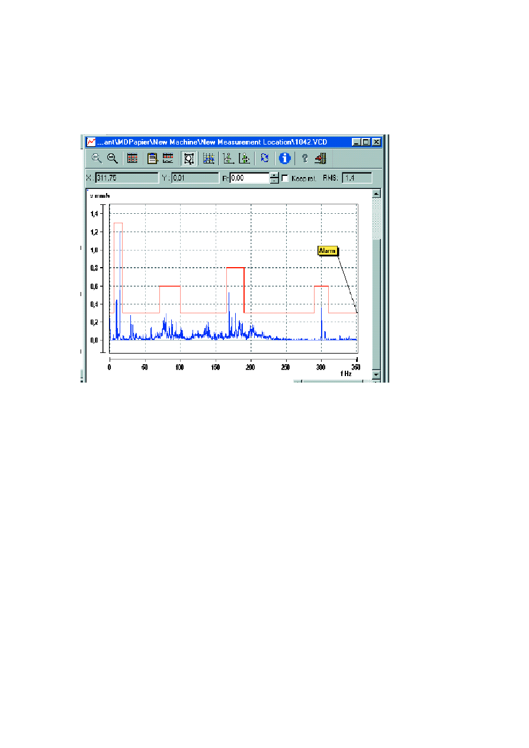Click the zoom out magnifier icon
This screenshot has height=748, width=529.
[x=112, y=158]
